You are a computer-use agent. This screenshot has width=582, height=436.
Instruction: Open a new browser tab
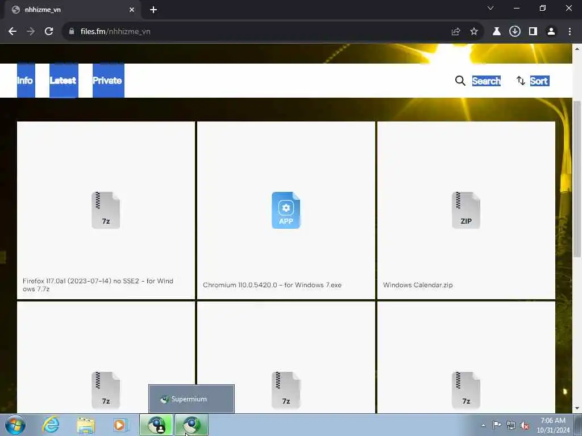point(153,10)
